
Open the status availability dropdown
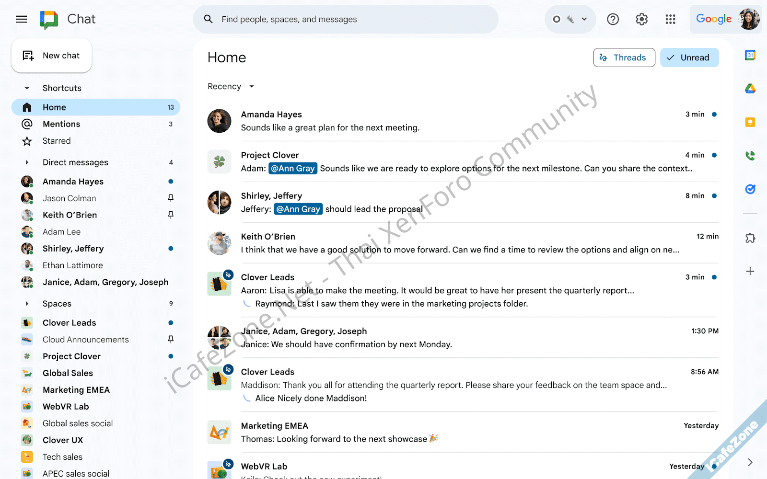[570, 19]
